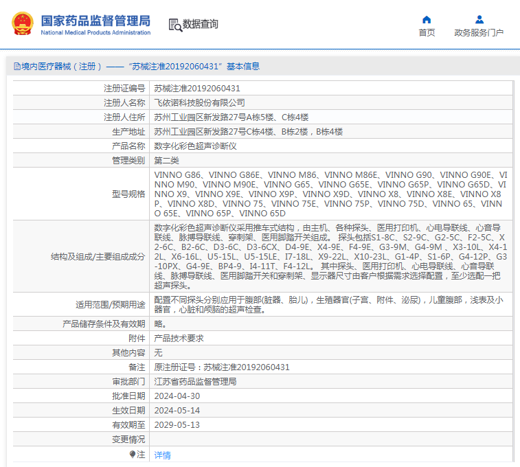520x467 pixels.
Task: Click the 注册证编号 label
Action: tap(124, 89)
